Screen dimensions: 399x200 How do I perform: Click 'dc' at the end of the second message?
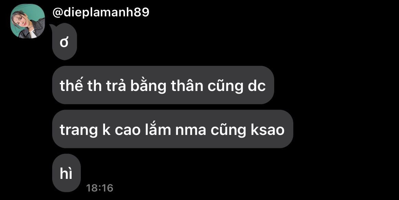pos(256,86)
